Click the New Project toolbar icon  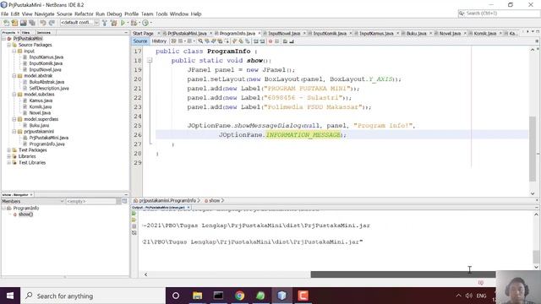pyautogui.click(x=14, y=23)
